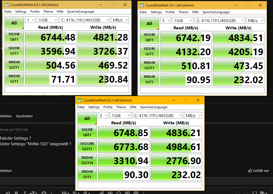Open the 1GiB size dropdown in the SEQ128K window
This screenshot has width=273, height=194.
121,115
